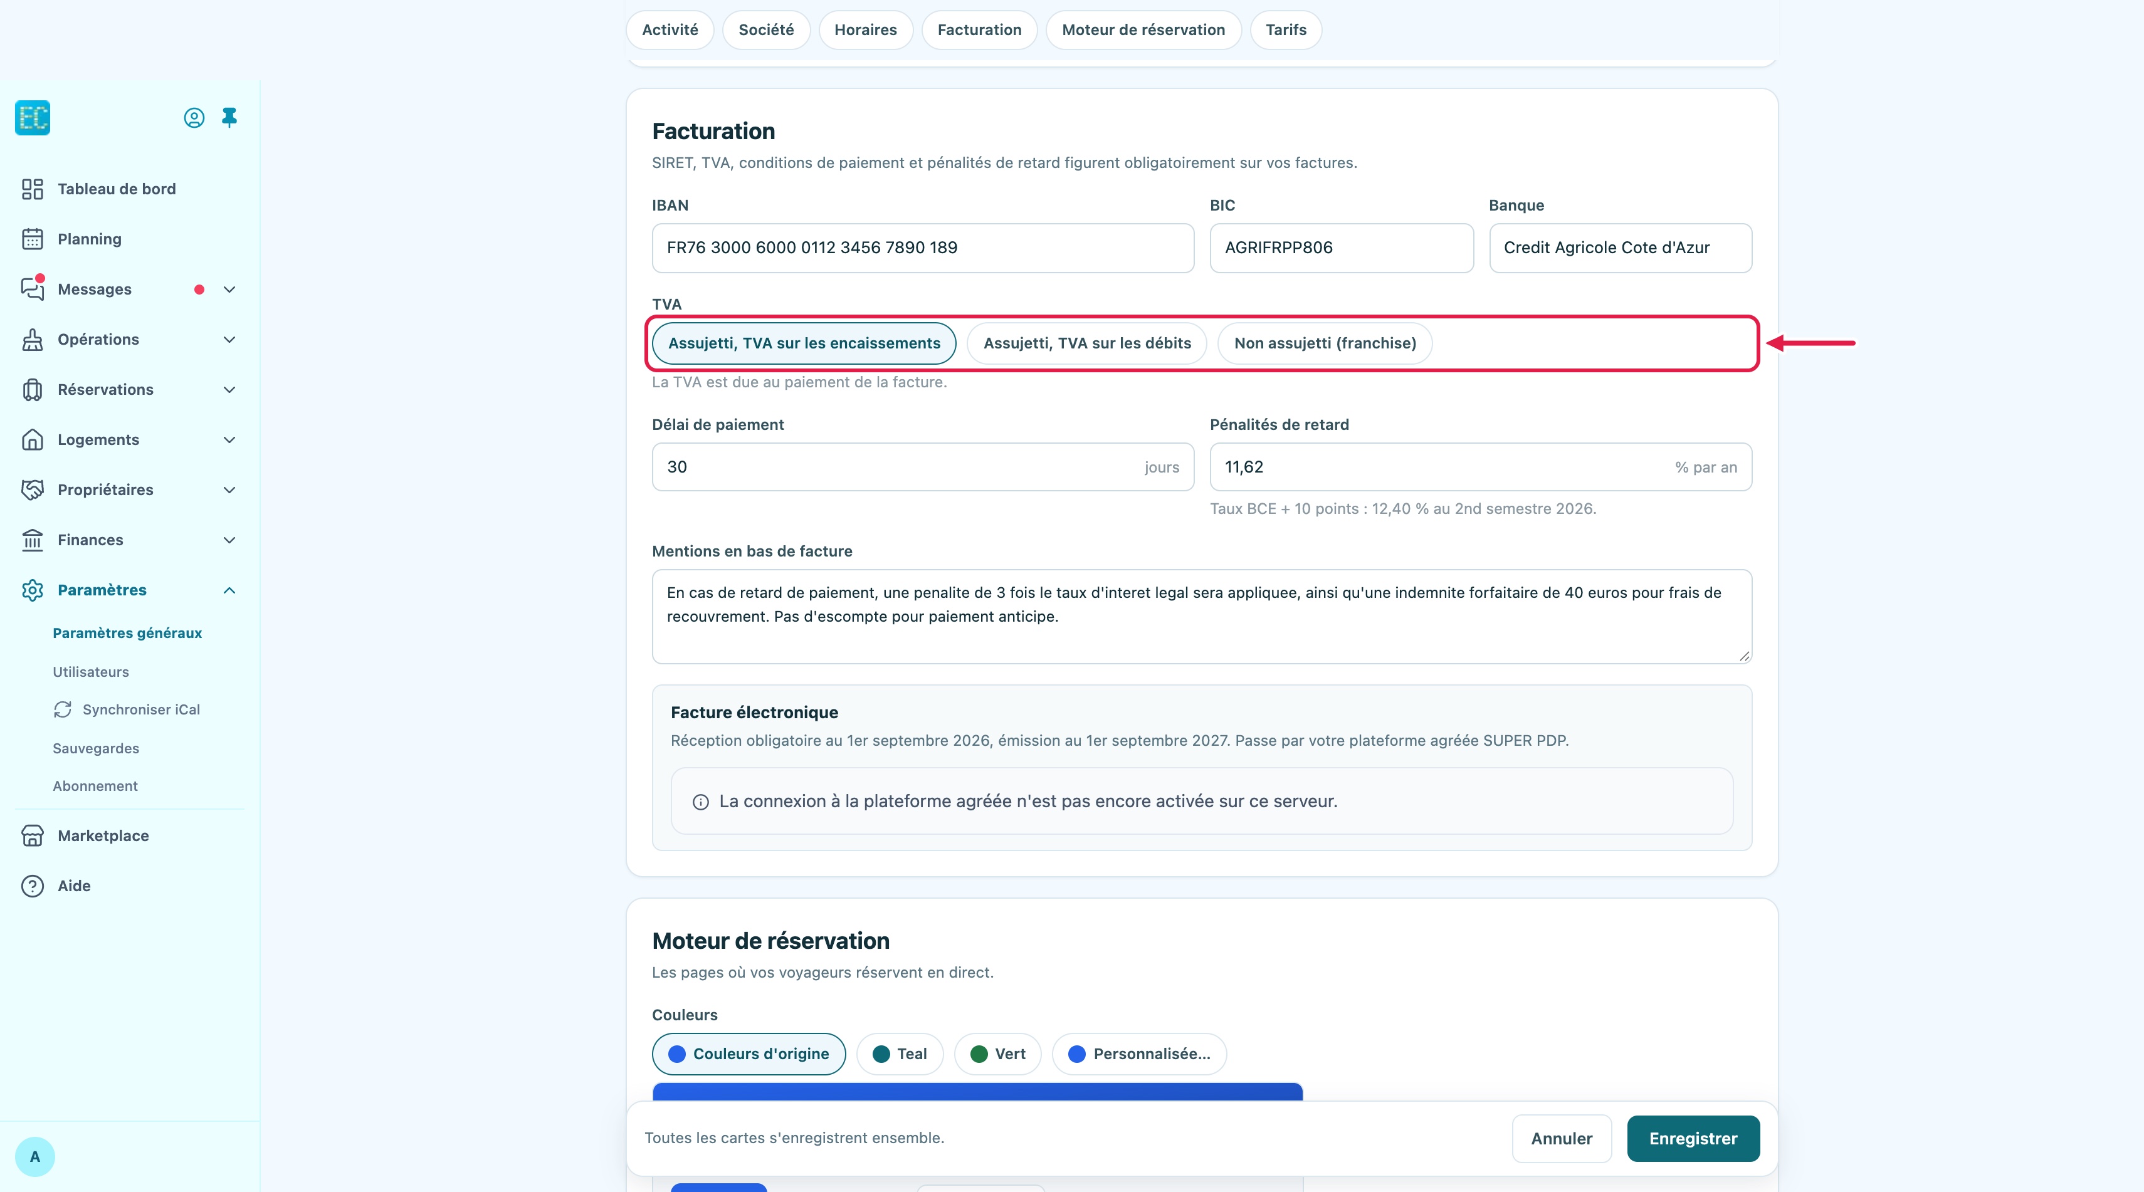Select Assujetti, TVA sur les débits
The height and width of the screenshot is (1192, 2144).
pos(1087,343)
